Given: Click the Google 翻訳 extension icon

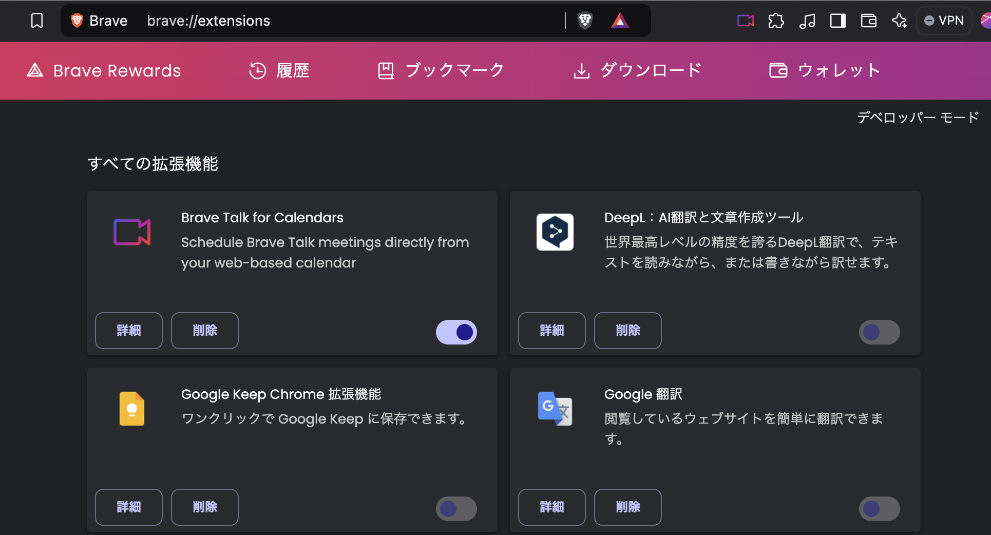Looking at the screenshot, I should (x=555, y=409).
